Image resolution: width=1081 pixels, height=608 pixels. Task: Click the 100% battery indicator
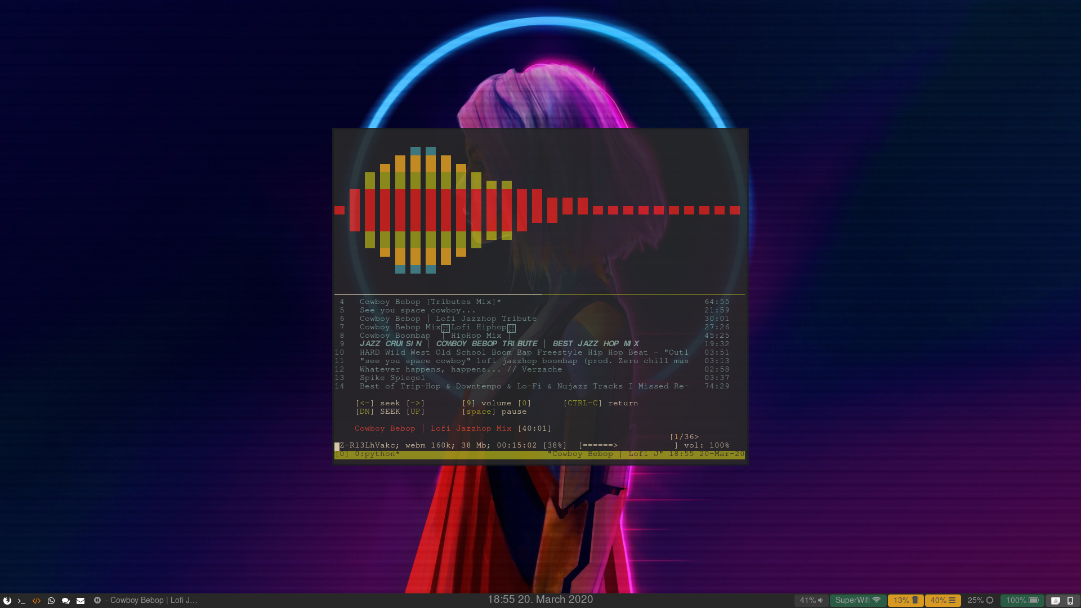pyautogui.click(x=1022, y=601)
